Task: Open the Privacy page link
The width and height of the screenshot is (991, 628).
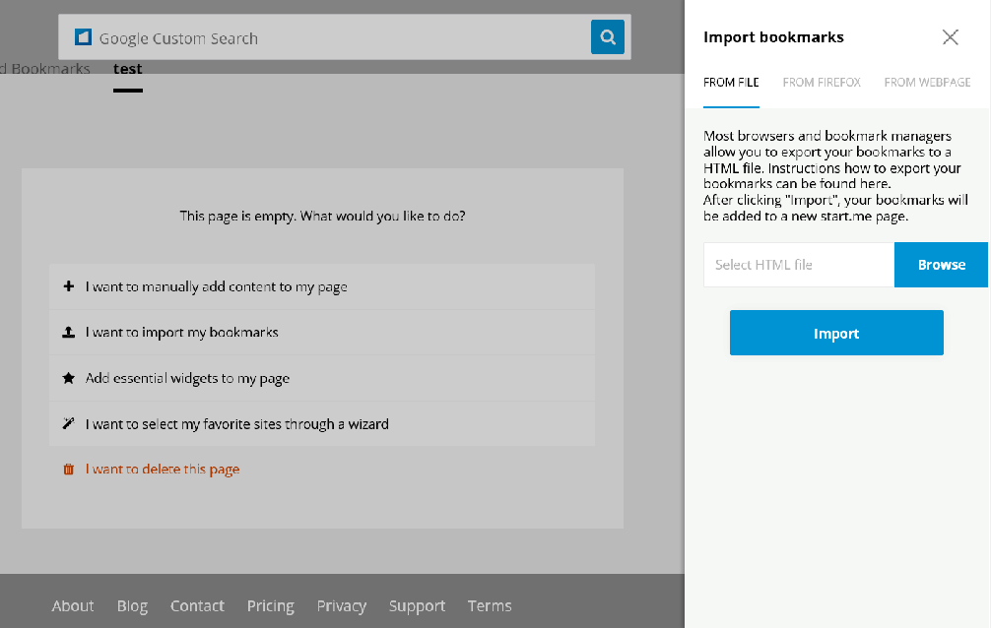Action: pyautogui.click(x=341, y=605)
